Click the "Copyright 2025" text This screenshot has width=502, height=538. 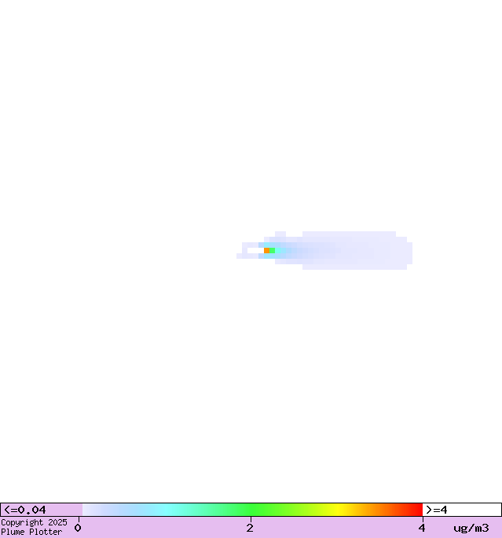click(34, 522)
